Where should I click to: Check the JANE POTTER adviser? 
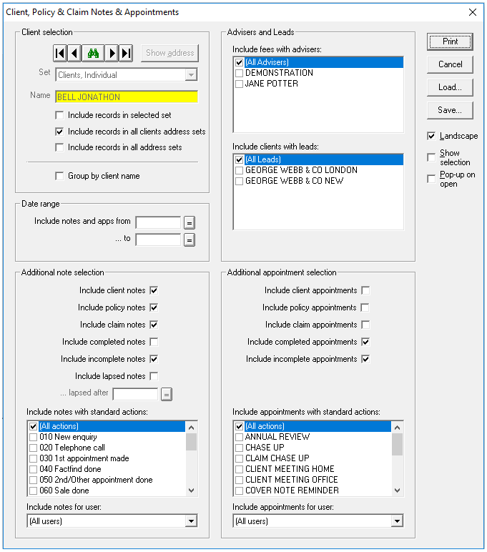point(239,84)
